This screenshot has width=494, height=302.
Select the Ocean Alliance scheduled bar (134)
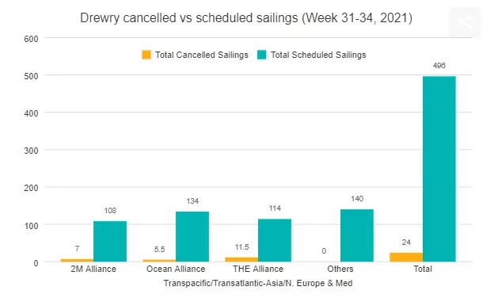pos(192,237)
